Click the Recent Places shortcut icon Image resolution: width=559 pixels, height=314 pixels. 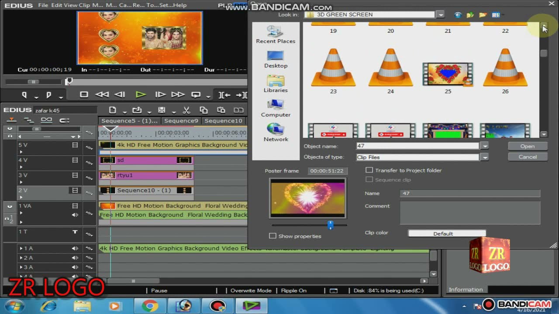pyautogui.click(x=276, y=34)
